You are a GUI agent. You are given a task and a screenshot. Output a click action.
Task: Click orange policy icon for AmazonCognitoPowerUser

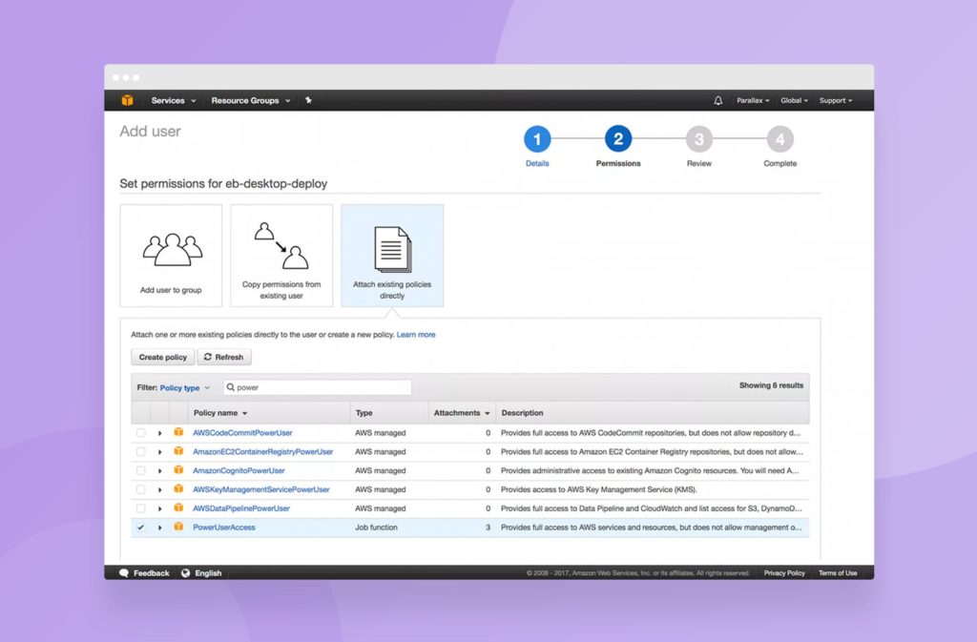coord(178,470)
